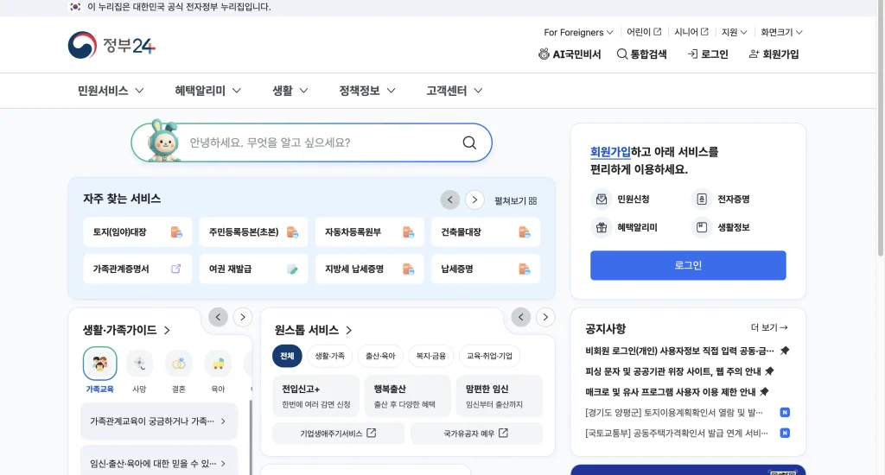This screenshot has width=885, height=475.
Task: Select the 교육·취업·기업 filter tab
Action: [489, 356]
